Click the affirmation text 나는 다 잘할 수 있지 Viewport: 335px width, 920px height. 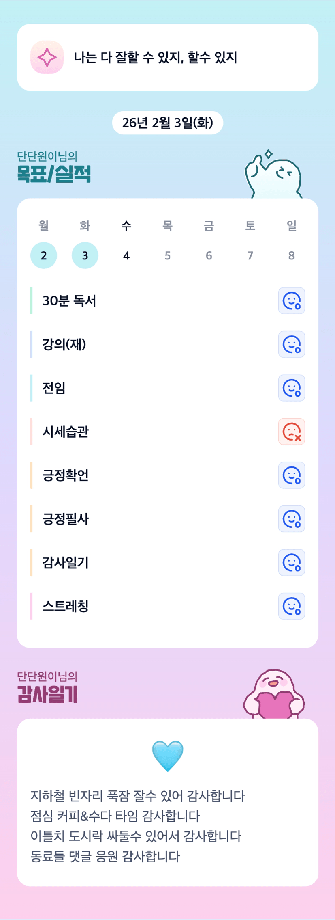tap(155, 57)
